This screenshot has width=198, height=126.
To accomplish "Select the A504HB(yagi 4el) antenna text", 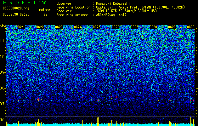I will click(111, 15).
